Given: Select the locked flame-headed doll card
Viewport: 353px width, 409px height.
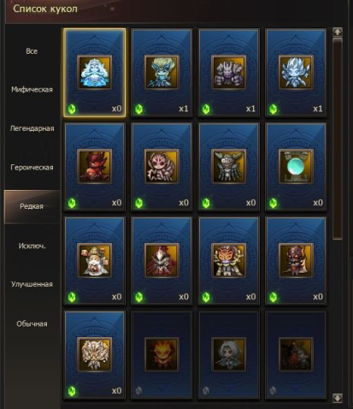Looking at the screenshot, I should [x=162, y=355].
